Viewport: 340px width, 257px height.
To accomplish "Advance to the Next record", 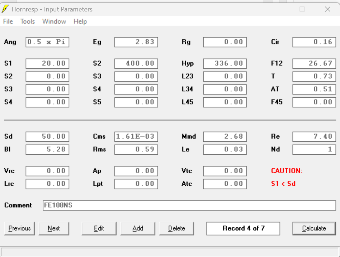I will click(54, 228).
